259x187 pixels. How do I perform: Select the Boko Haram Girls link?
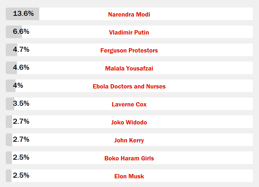click(129, 158)
